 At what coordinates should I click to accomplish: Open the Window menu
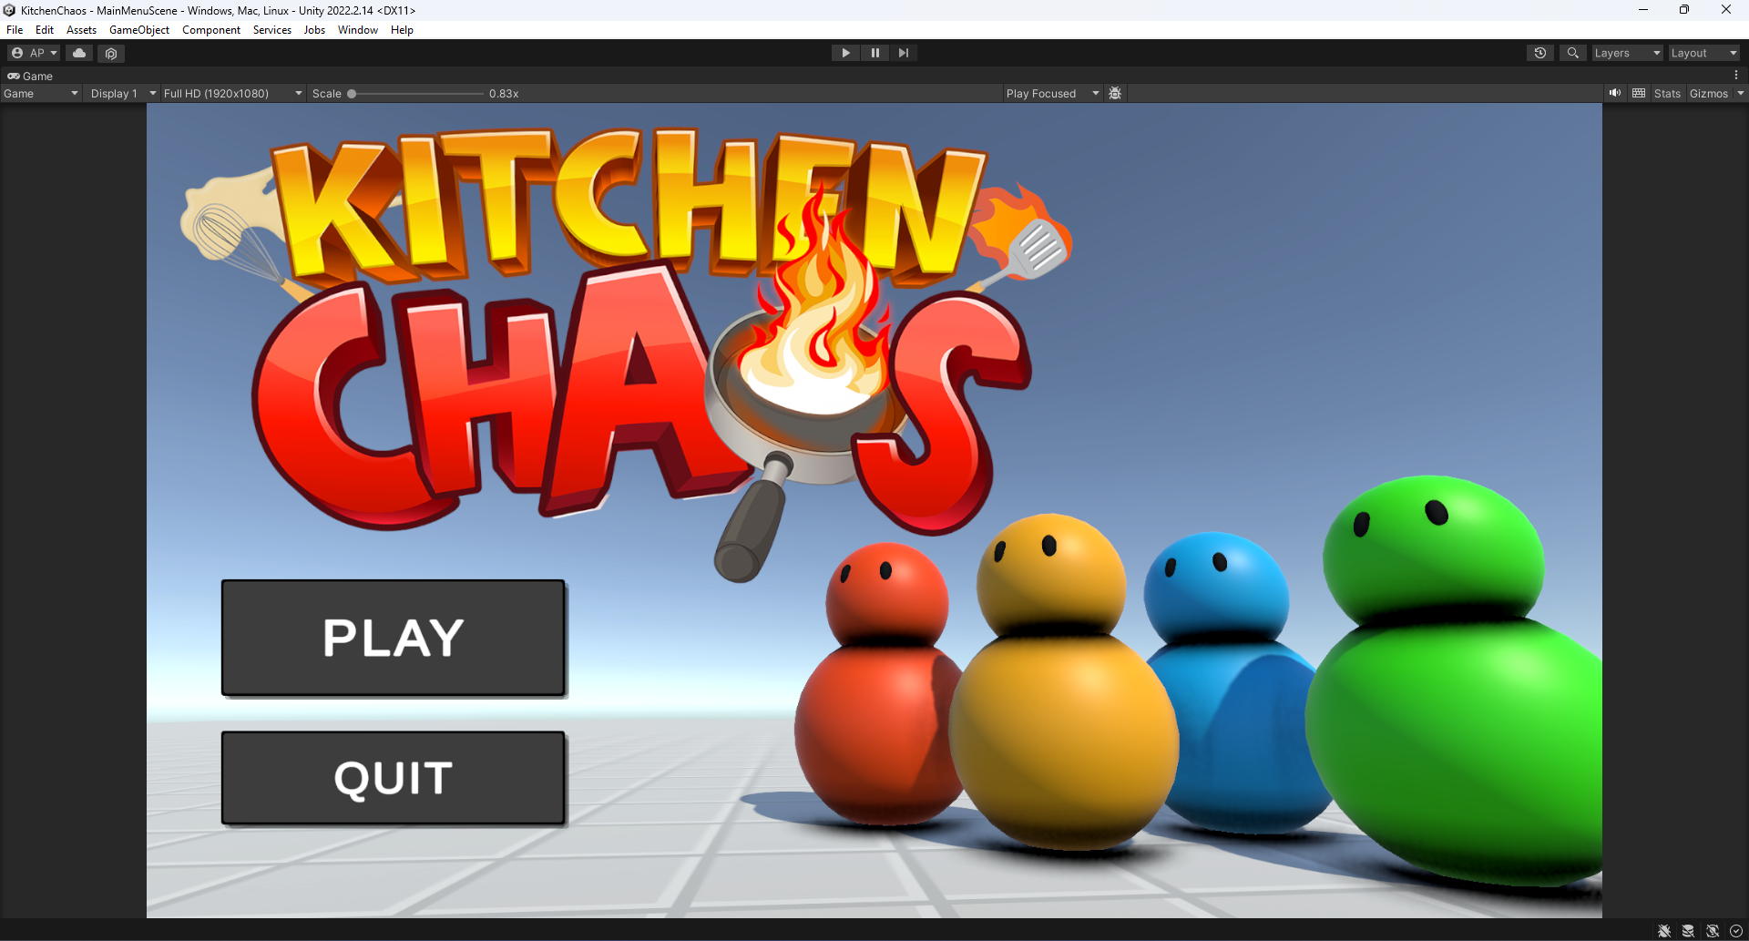tap(358, 30)
